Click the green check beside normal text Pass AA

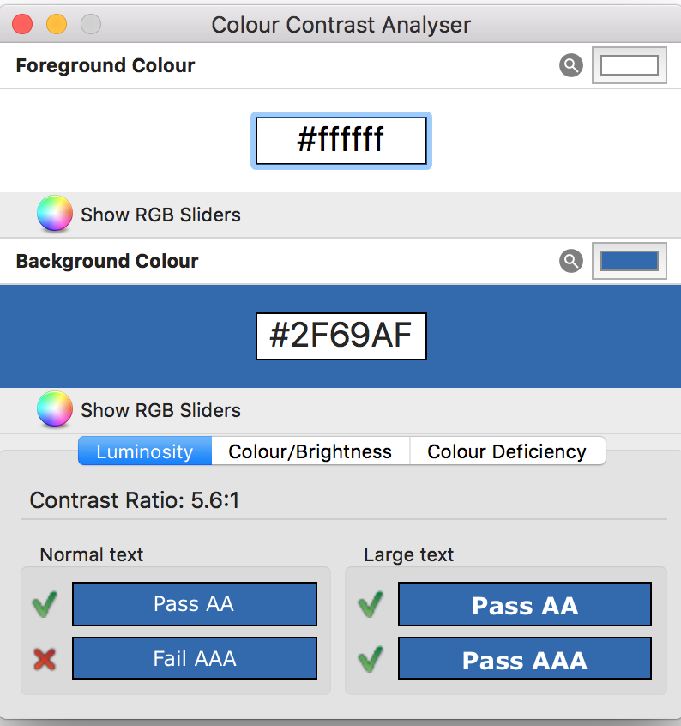45,604
